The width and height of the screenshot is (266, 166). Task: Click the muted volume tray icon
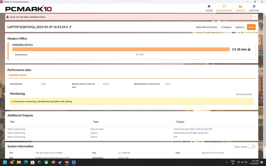[x=242, y=162]
